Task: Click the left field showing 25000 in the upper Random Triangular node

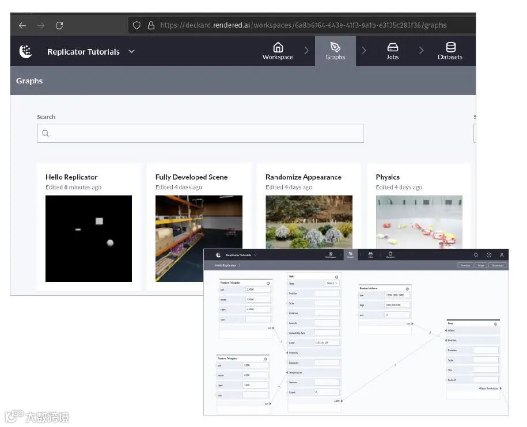Action: pos(258,289)
